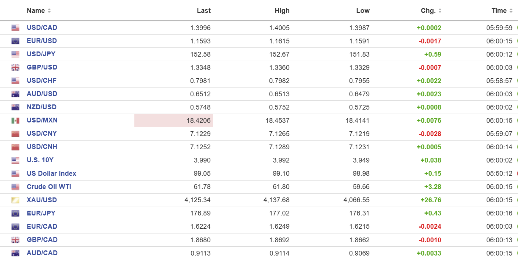Open the Crude Oil WTI link

[x=49, y=187]
